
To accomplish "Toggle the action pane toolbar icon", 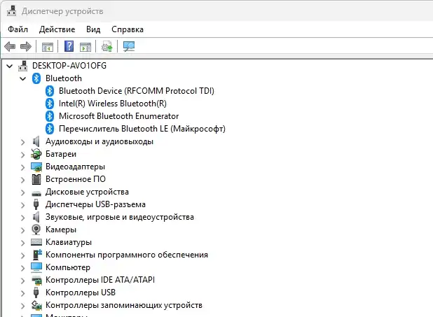I will [85, 47].
